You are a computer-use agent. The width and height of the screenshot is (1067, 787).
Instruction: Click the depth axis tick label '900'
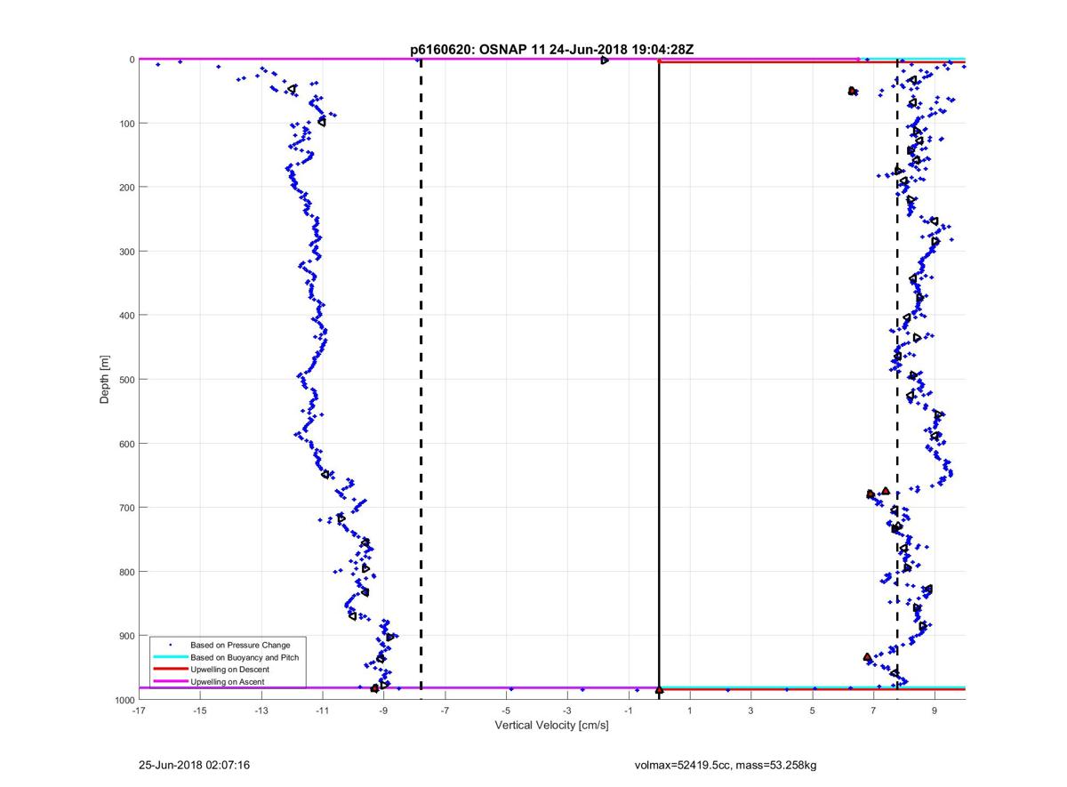click(126, 636)
